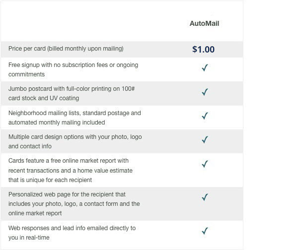Click checkmark for Personalized web page row
The height and width of the screenshot is (250, 302).
pos(204,197)
